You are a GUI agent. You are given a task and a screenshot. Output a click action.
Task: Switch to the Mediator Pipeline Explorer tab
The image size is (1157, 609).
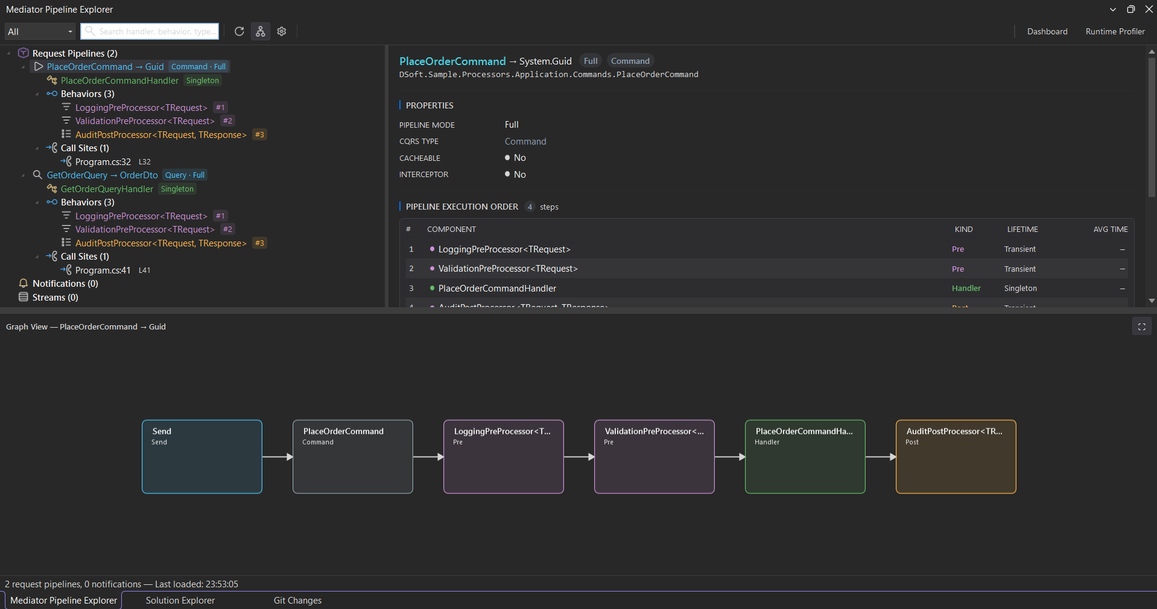pos(63,601)
